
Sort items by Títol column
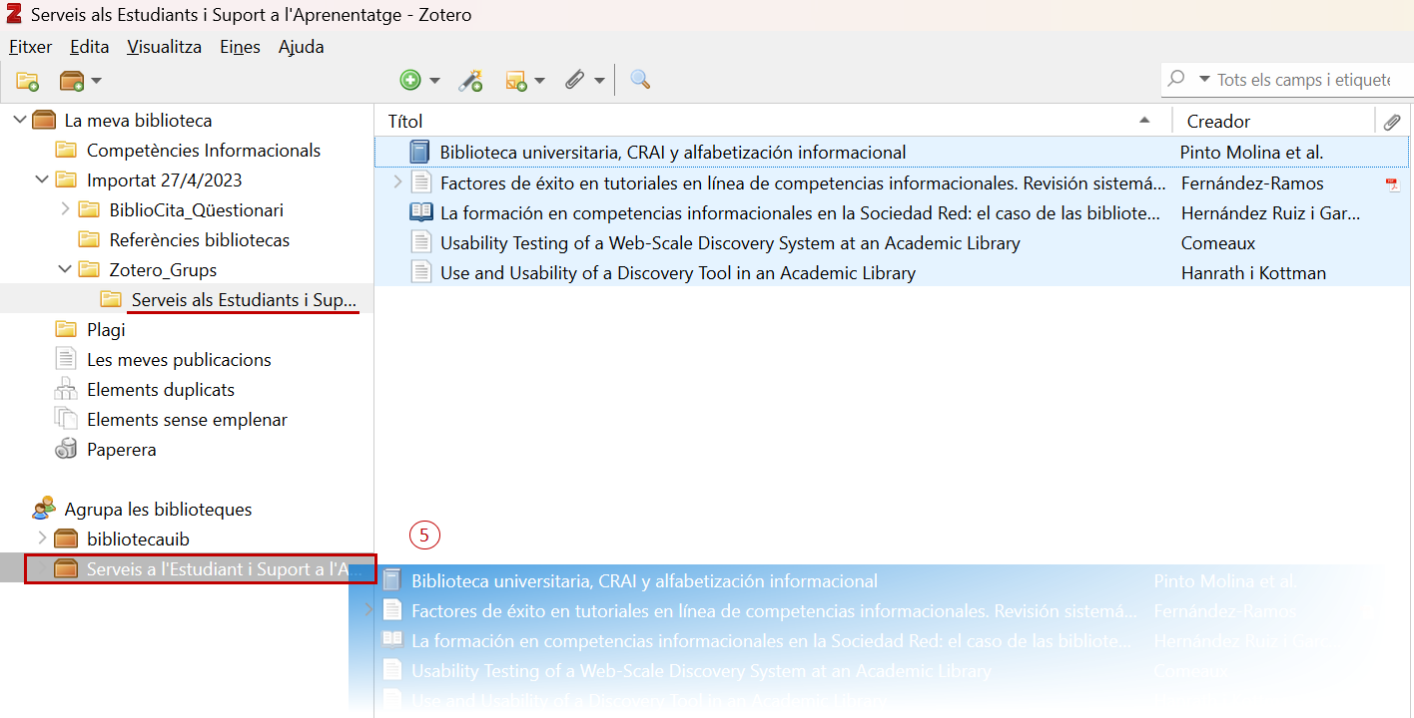[x=773, y=121]
